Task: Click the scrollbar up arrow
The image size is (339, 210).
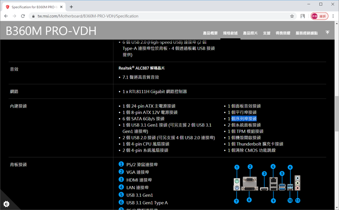Action: click(x=337, y=23)
